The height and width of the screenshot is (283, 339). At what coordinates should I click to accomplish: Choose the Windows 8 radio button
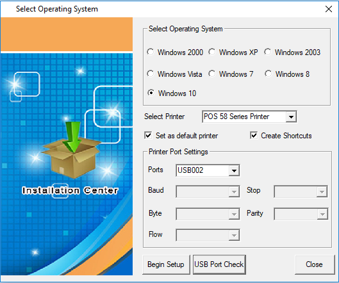[x=269, y=74]
